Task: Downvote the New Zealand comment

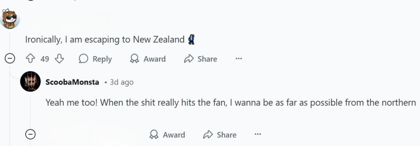Action: 59,59
